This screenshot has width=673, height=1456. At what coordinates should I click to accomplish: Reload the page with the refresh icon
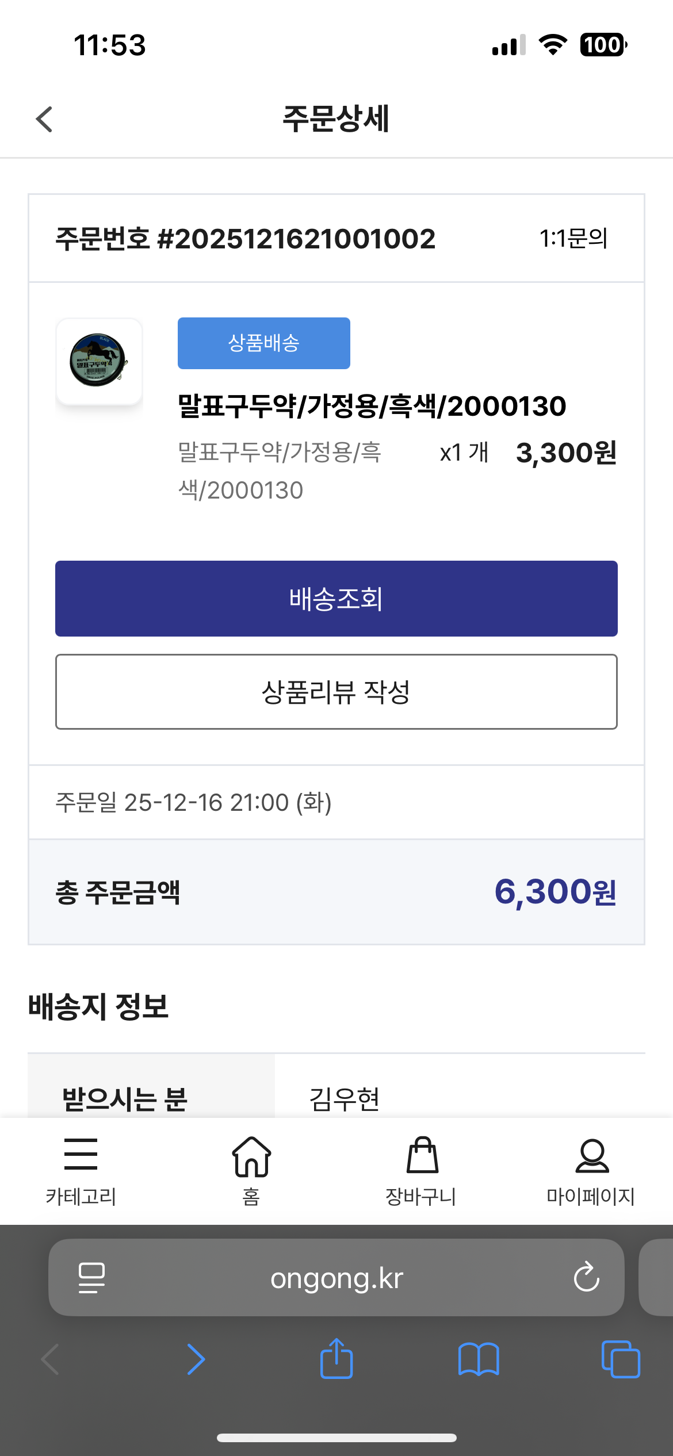click(586, 1278)
